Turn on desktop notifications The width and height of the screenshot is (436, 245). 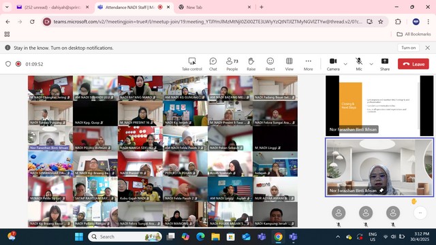(x=408, y=48)
